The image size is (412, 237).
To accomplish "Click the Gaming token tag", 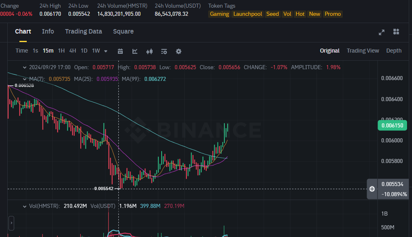I will point(220,14).
